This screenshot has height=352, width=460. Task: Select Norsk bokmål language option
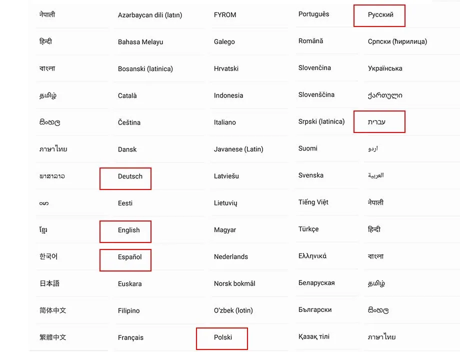click(234, 283)
